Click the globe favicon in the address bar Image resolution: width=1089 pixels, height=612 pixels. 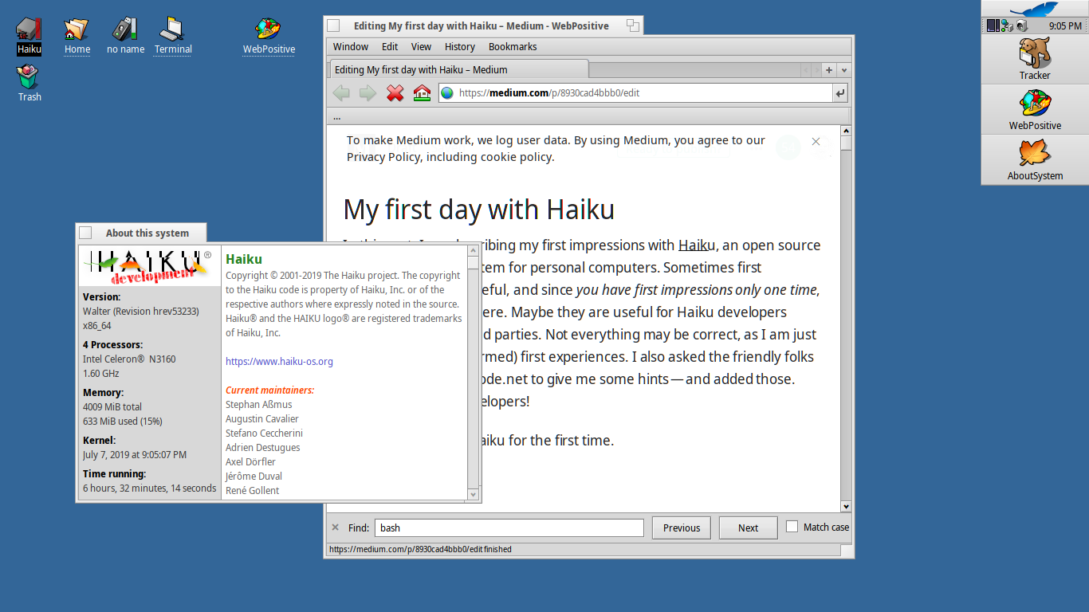coord(447,92)
